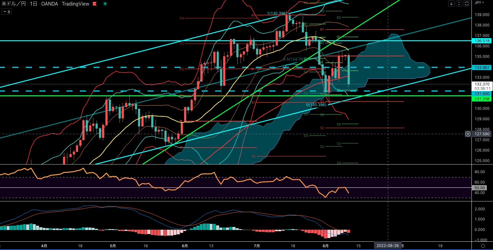493x250 pixels.
Task: Expand the indicator legend showing 8
Action: 6,12
